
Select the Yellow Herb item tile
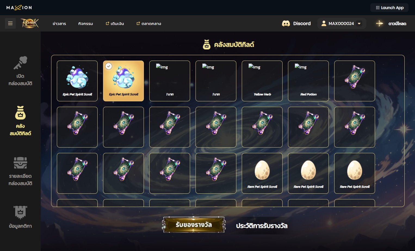pos(262,81)
